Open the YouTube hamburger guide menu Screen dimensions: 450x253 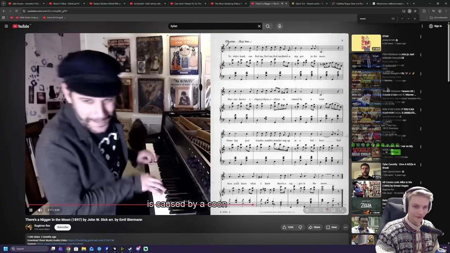(x=6, y=26)
